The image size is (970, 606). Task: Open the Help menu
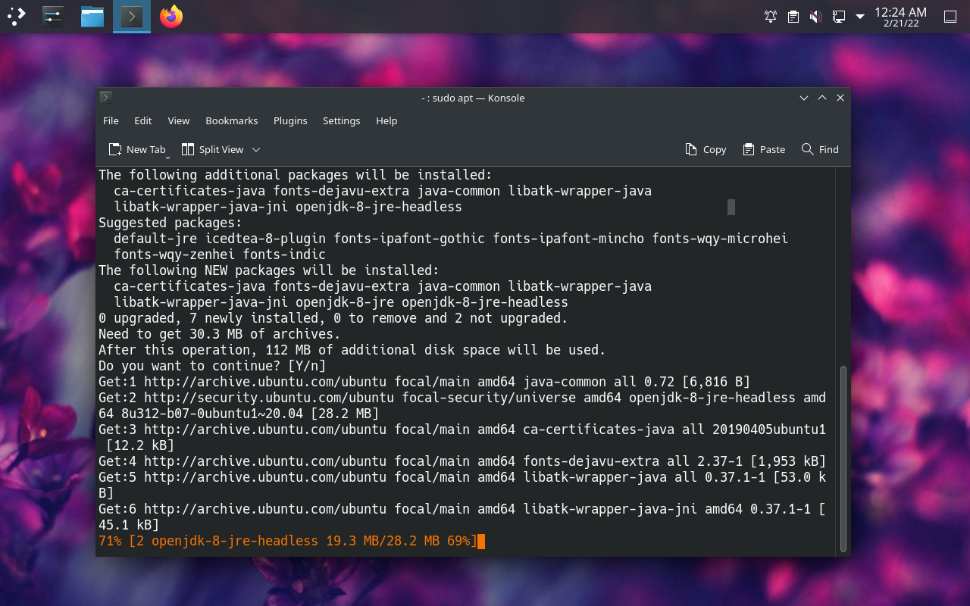(x=386, y=120)
